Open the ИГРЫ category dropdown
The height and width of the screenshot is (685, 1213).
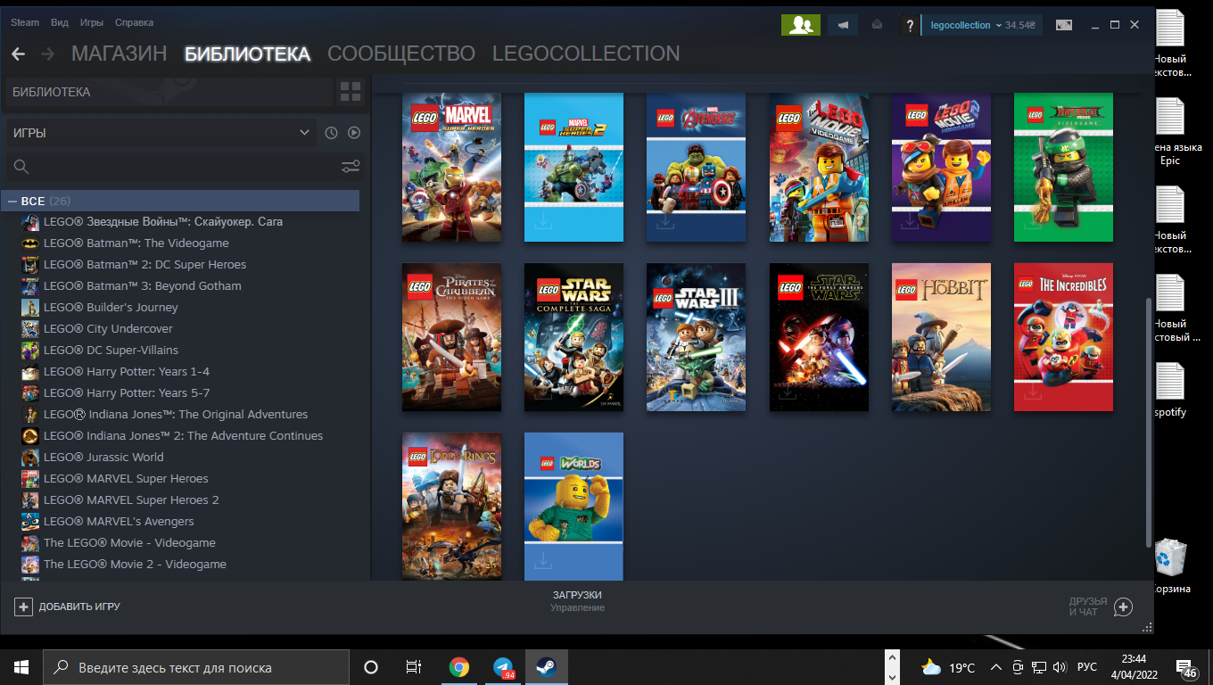tap(161, 133)
